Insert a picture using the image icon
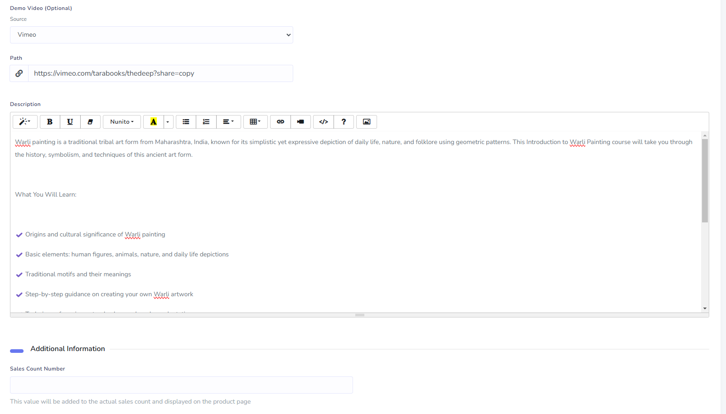The height and width of the screenshot is (414, 726). tap(366, 121)
